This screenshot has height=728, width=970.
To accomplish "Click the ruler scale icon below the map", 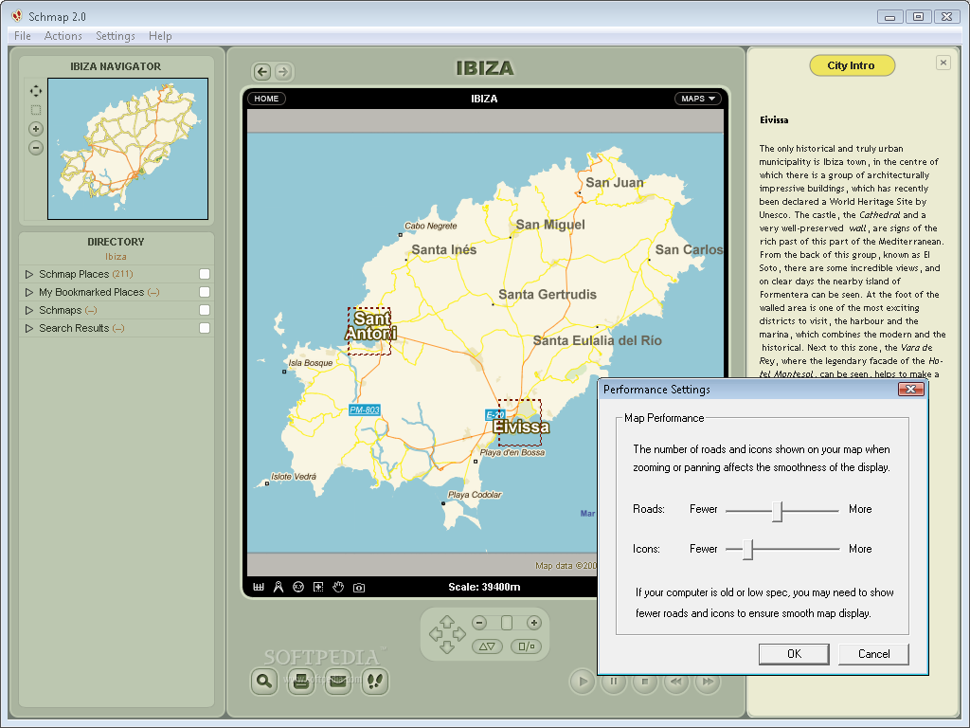I will [259, 587].
